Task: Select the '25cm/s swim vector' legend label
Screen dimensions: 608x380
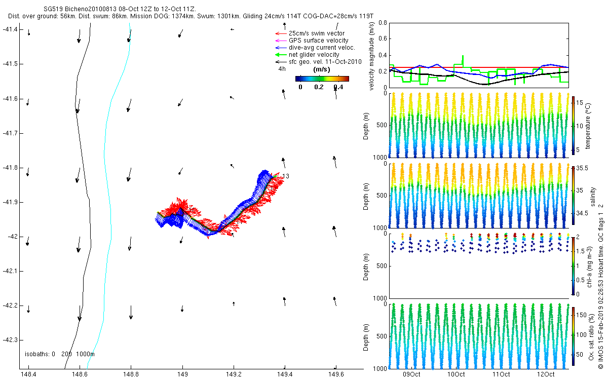Action: (x=317, y=33)
